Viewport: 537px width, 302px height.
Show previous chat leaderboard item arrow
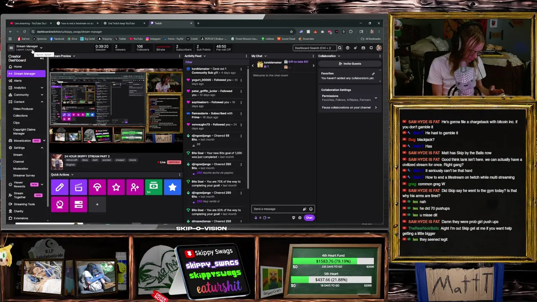253,65
